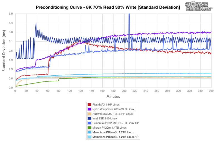The image size is (217, 144).
Task: Click the 160 minutes x-axis label
Action: [102, 91]
